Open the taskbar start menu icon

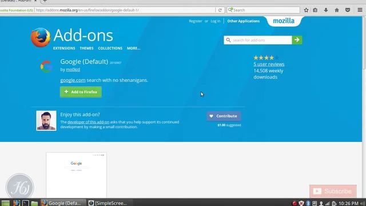[5, 203]
